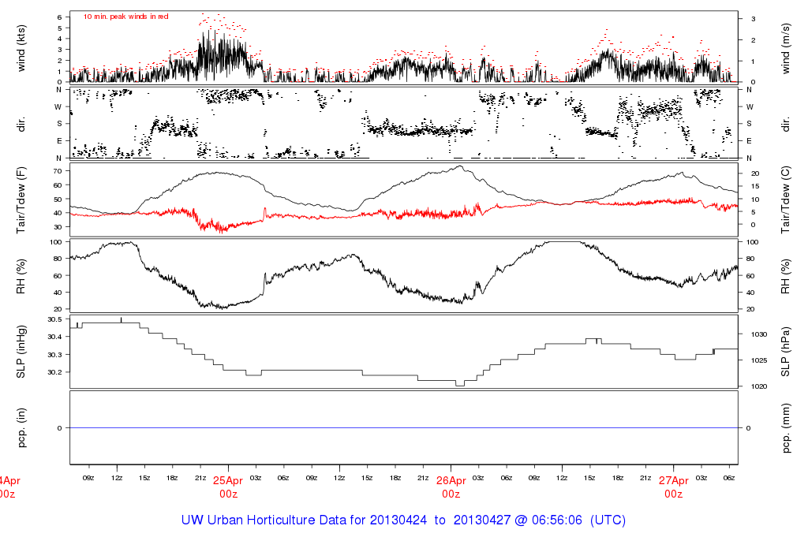
Task: Click the '100' tick on left RH axis
Action: pos(56,242)
